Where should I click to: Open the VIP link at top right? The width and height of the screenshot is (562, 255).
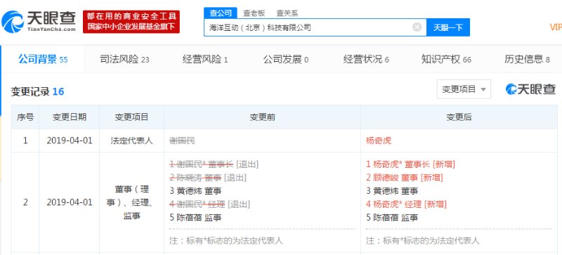tap(556, 27)
